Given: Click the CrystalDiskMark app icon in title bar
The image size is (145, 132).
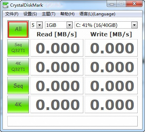Looking at the screenshot, I should click(6, 5).
